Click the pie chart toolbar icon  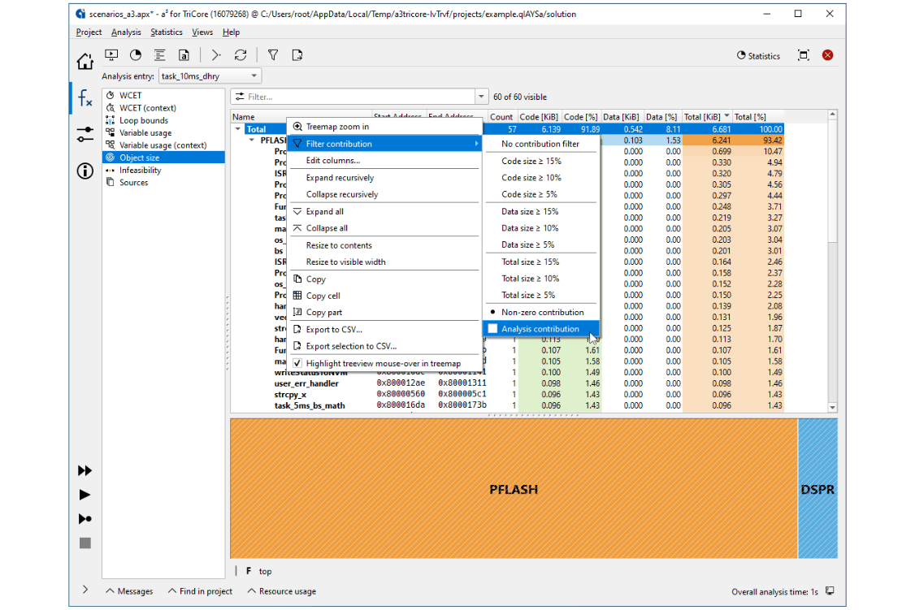[x=136, y=55]
